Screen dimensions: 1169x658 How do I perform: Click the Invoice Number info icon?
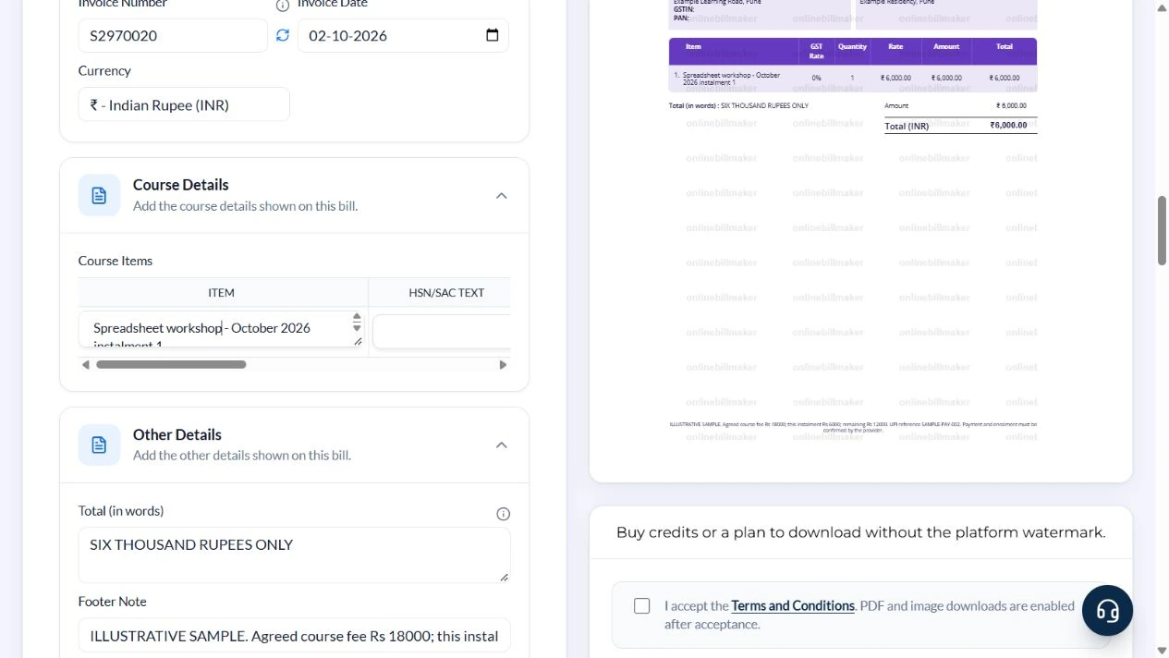(x=283, y=5)
